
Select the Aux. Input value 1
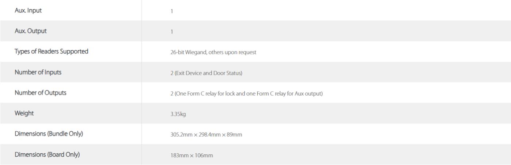click(x=172, y=11)
